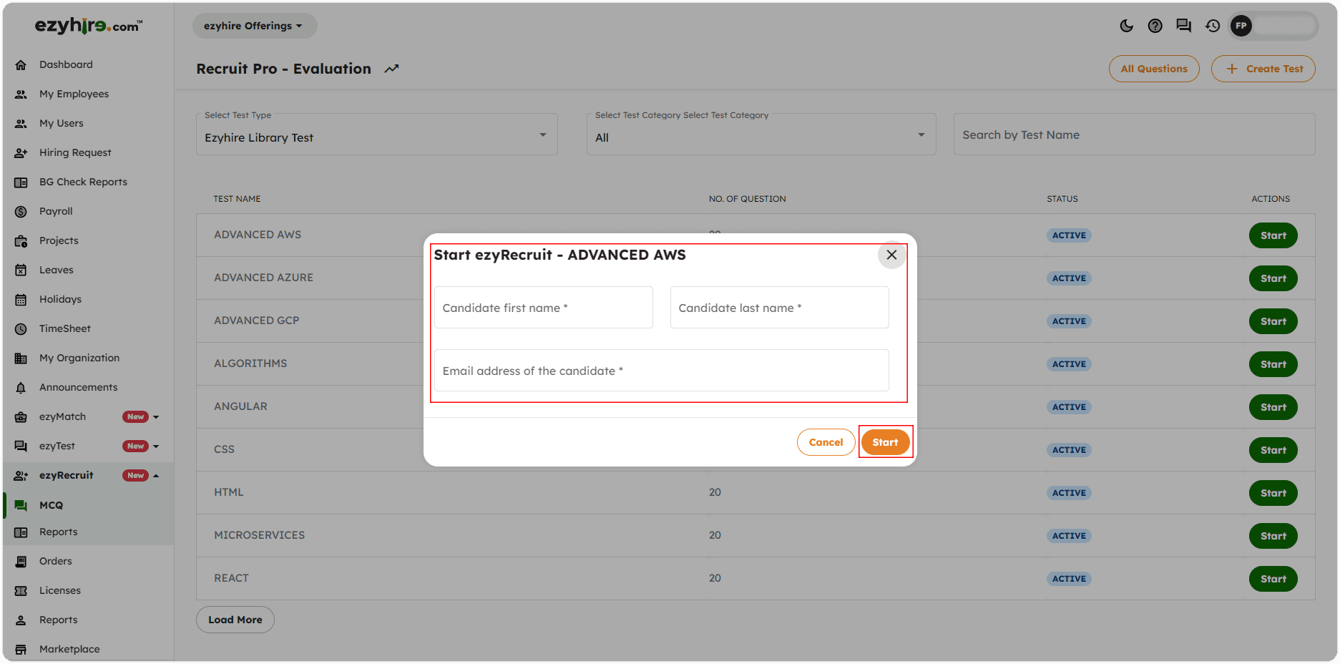
Task: Click the Hiring Request add-person icon
Action: click(21, 152)
